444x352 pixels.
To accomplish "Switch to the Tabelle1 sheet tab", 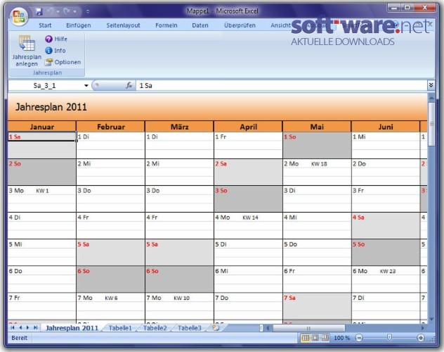I will (120, 328).
